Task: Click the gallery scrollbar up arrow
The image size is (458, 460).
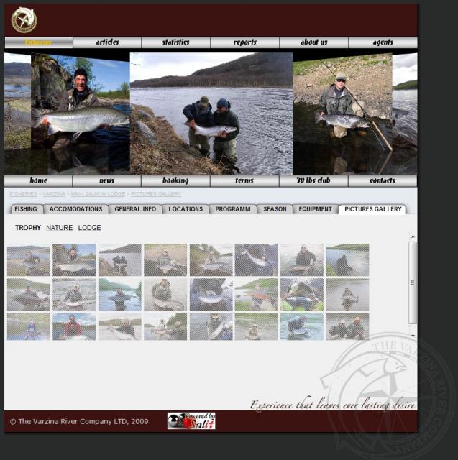Action: [x=413, y=237]
